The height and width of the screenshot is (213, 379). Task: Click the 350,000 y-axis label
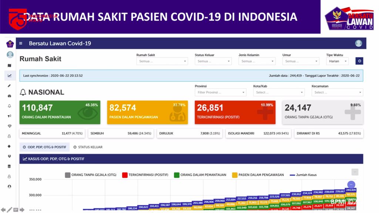click(x=35, y=179)
